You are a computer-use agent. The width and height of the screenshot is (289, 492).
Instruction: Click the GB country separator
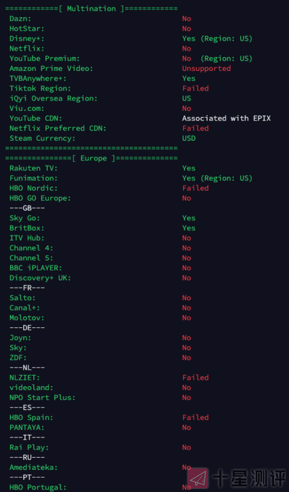27,208
